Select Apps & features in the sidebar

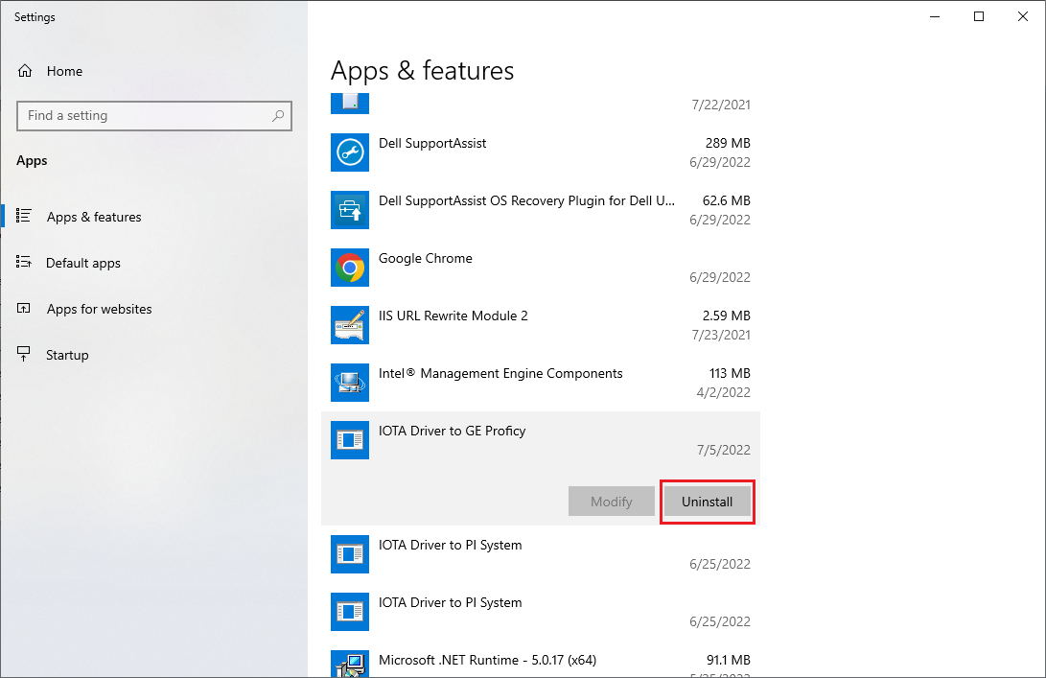94,217
